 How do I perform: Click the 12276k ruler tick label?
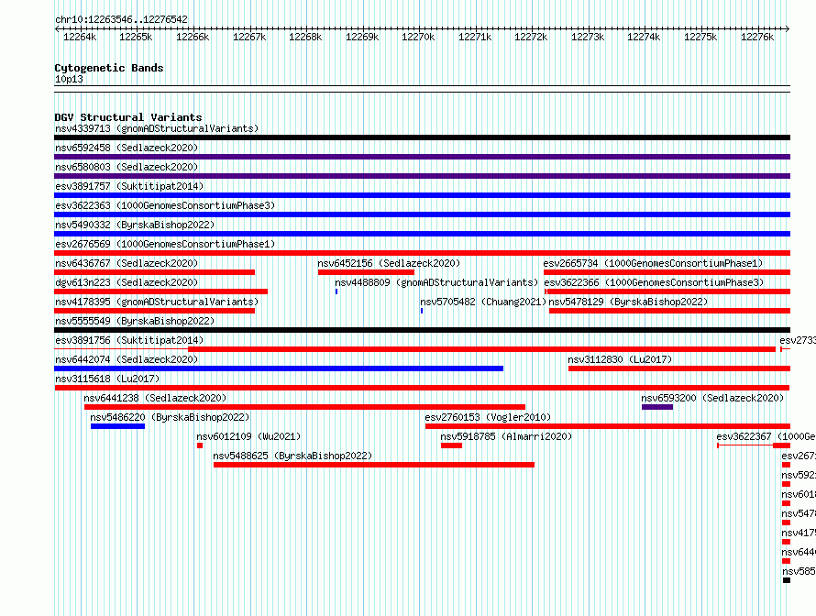coord(757,37)
